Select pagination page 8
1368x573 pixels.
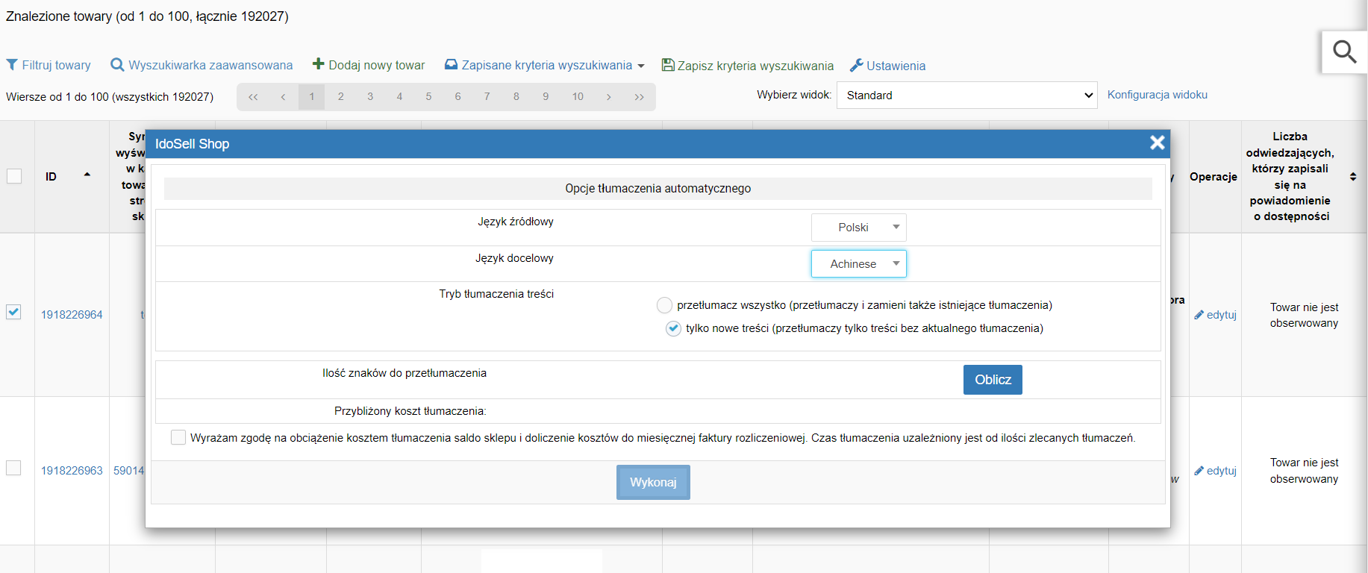pos(516,97)
